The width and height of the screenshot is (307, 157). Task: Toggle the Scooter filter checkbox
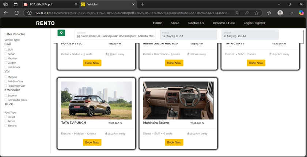6,95
